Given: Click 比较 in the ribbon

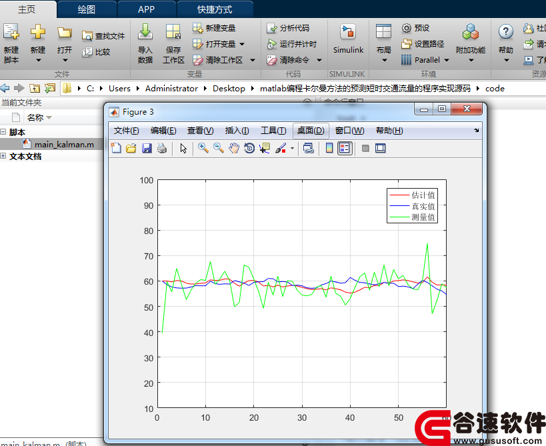Looking at the screenshot, I should [x=96, y=52].
